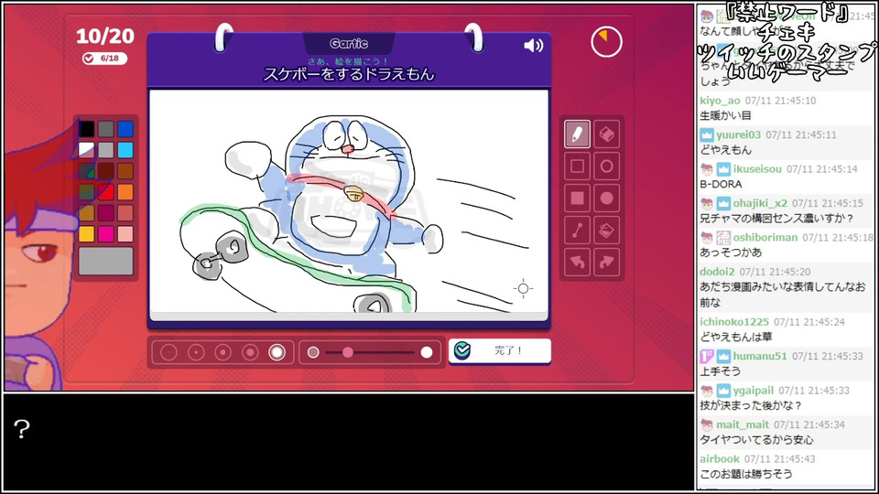The width and height of the screenshot is (879, 494).
Task: Choose the filled circle shape tool
Action: [606, 199]
